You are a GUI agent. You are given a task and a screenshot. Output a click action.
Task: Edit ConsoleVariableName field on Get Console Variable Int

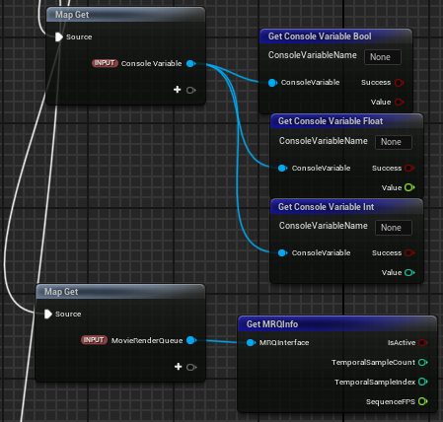[394, 228]
